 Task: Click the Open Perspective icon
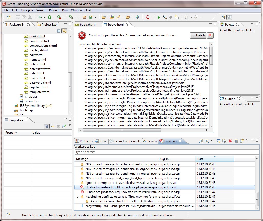click(x=223, y=17)
